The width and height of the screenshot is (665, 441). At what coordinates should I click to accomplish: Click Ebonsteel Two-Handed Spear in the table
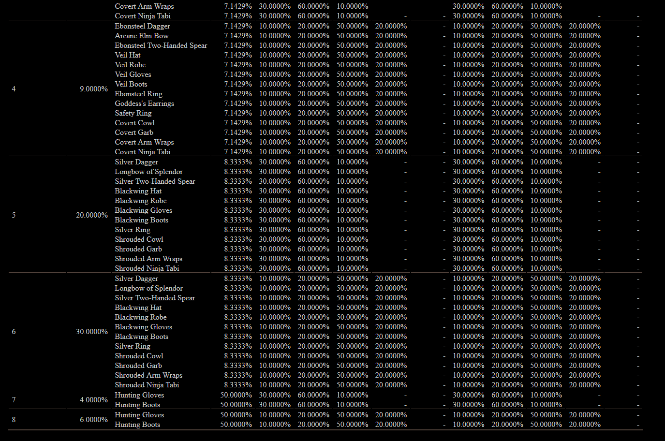click(161, 45)
